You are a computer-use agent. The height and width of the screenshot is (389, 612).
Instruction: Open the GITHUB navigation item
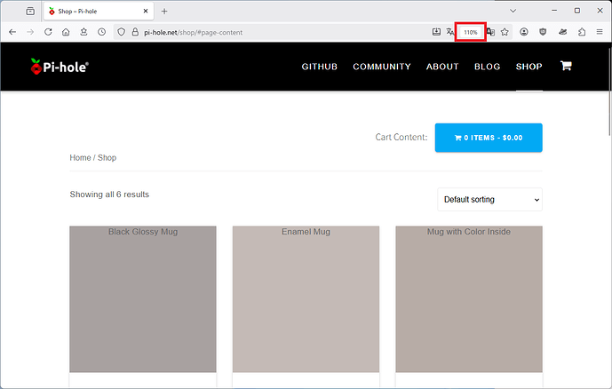point(319,67)
